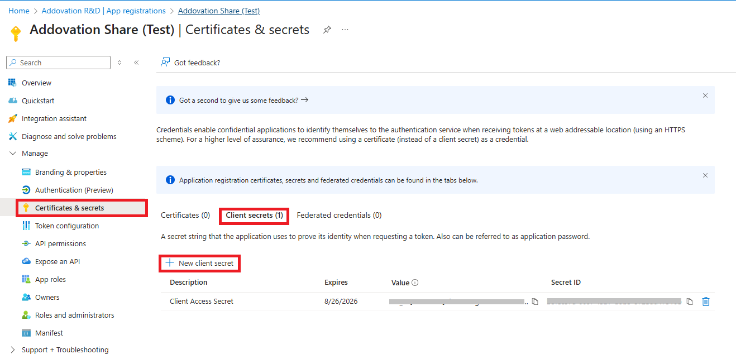Open the Got feedback option
736x359 pixels.
click(190, 63)
